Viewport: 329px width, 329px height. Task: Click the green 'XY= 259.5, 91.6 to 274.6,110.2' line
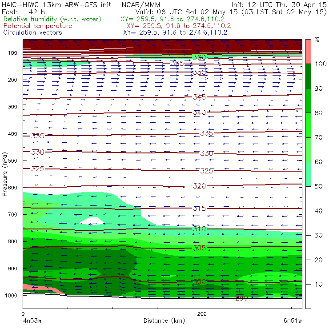(x=173, y=19)
